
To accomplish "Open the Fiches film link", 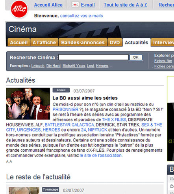I will 163,61.
